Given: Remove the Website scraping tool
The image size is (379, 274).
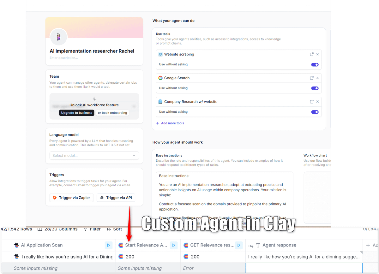Looking at the screenshot, I should coord(317,54).
